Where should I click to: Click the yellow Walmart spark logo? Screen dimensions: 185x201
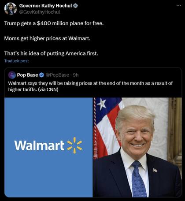tap(74, 145)
